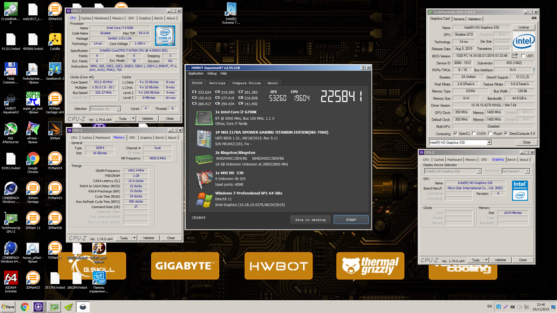The height and width of the screenshot is (313, 557).
Task: Click the BIOS Version share icon in GPU-Z
Action: (515, 56)
